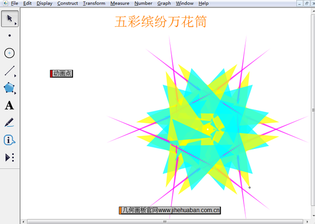Select the Information tool
This screenshot has width=315, height=224.
[x=9, y=140]
